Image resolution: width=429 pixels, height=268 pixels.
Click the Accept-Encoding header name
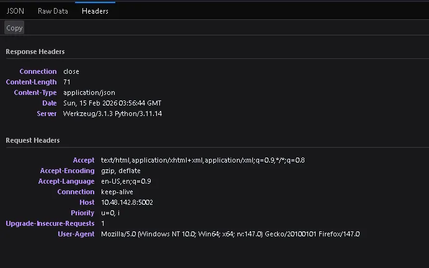click(67, 171)
